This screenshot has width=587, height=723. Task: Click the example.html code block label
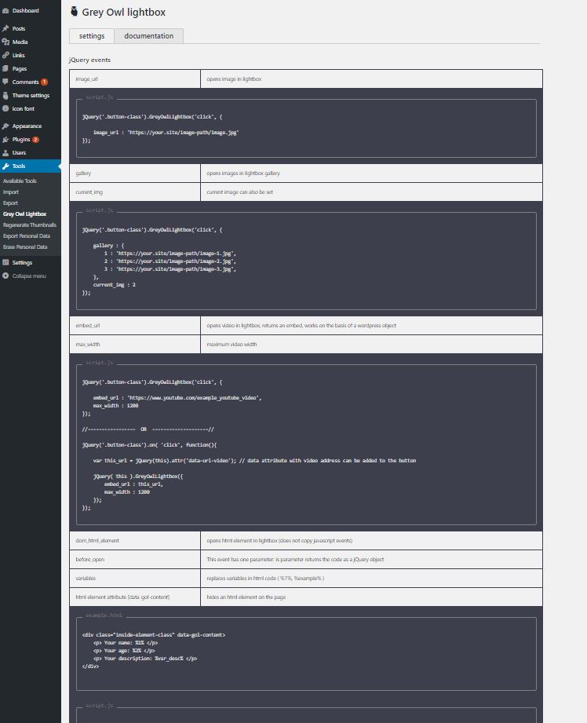click(x=104, y=615)
